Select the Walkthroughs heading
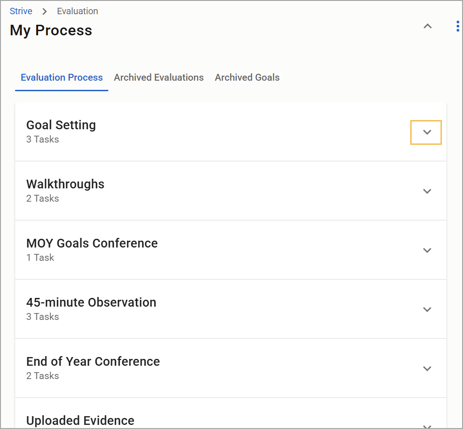Screen dimensions: 463x429 [x=65, y=184]
